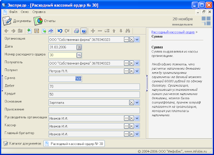Click the document with green arrow icon

[x=44, y=31]
